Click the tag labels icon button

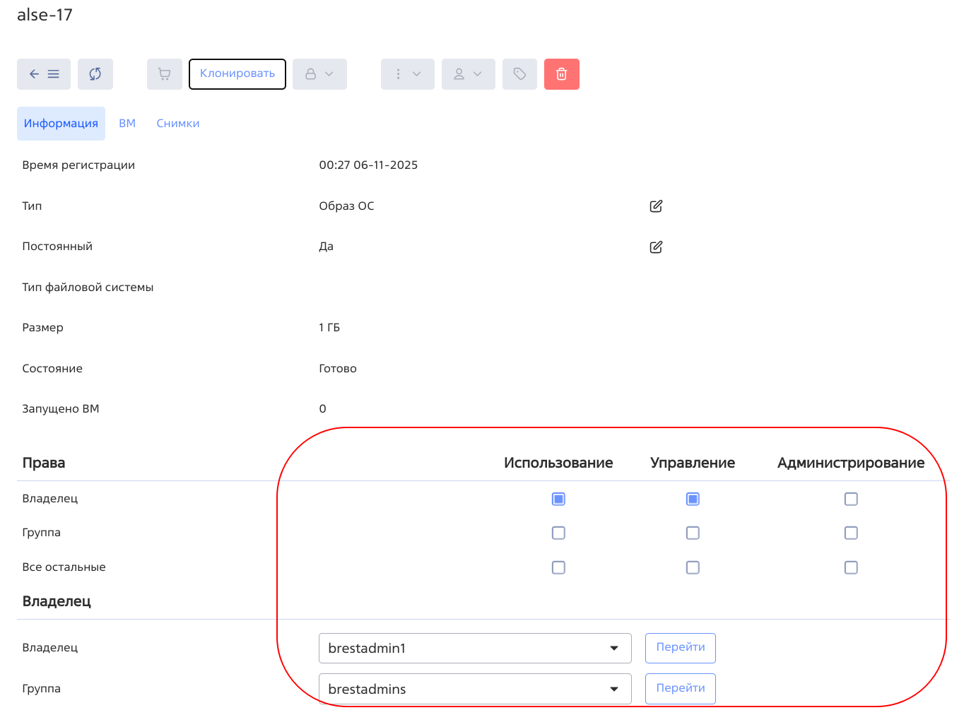[x=519, y=74]
